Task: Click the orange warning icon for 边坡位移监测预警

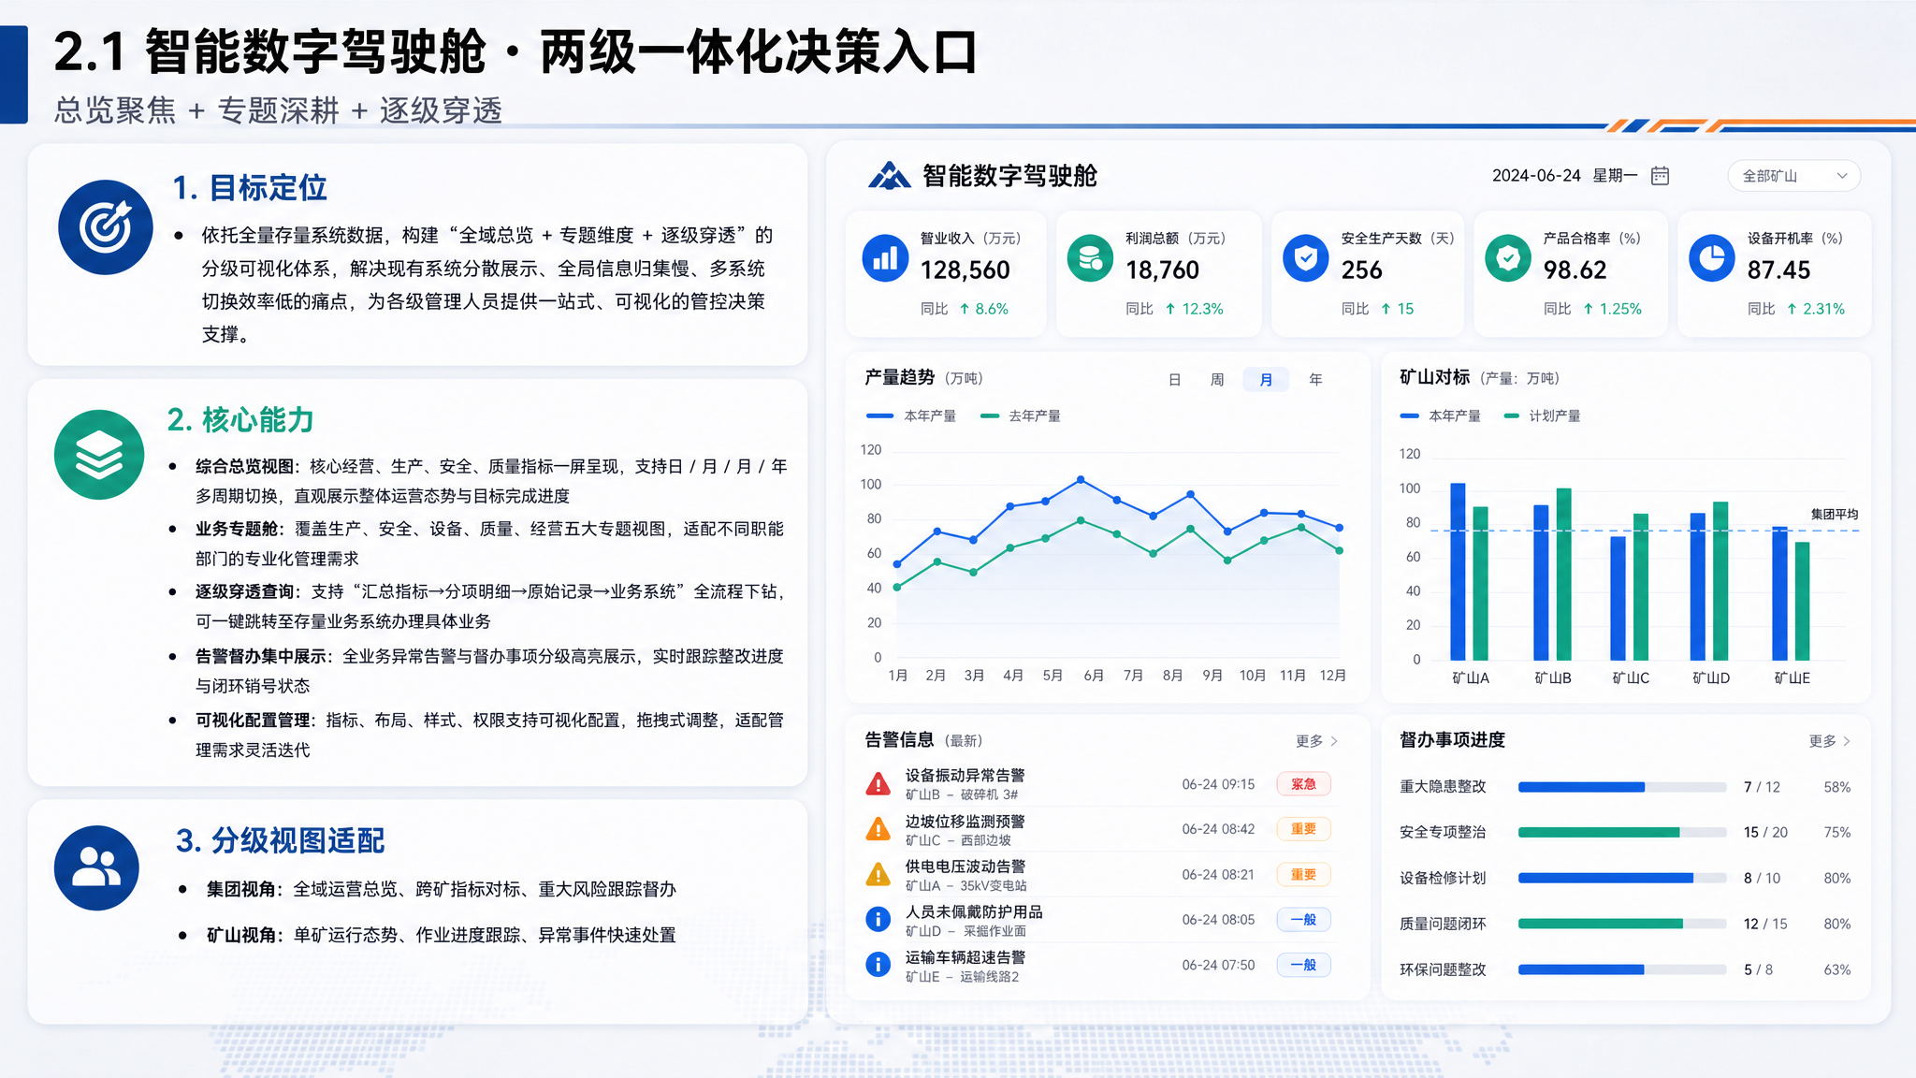Action: [878, 829]
